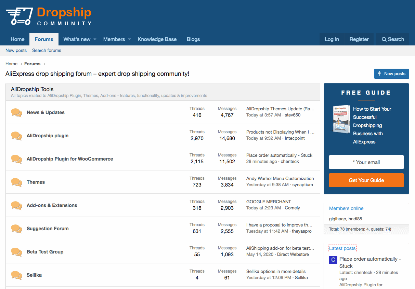This screenshot has width=415, height=289.
Task: Open the Beta Test Group forum
Action: tap(45, 252)
